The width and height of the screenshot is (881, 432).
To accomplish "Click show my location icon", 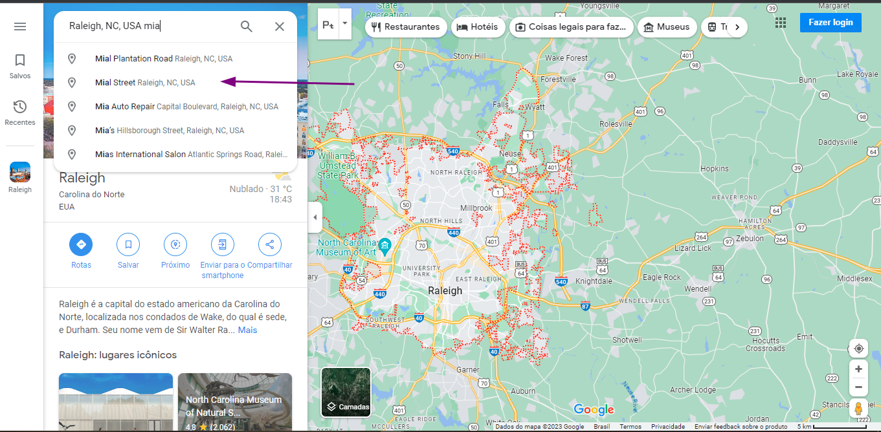I will point(858,349).
